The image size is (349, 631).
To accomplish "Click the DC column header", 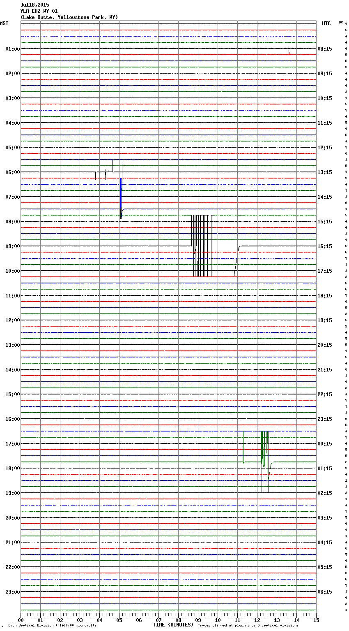I will tap(341, 22).
